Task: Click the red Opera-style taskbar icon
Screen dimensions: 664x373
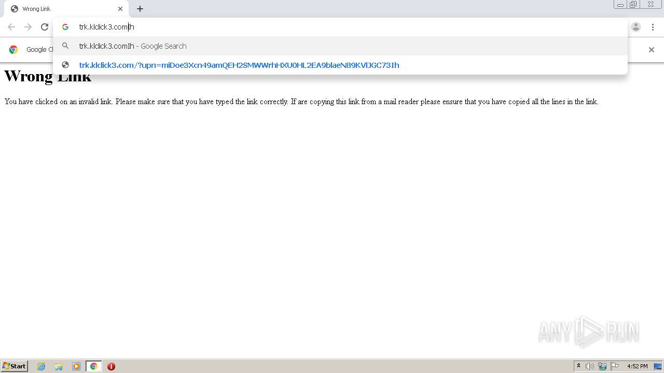Action: tap(111, 366)
